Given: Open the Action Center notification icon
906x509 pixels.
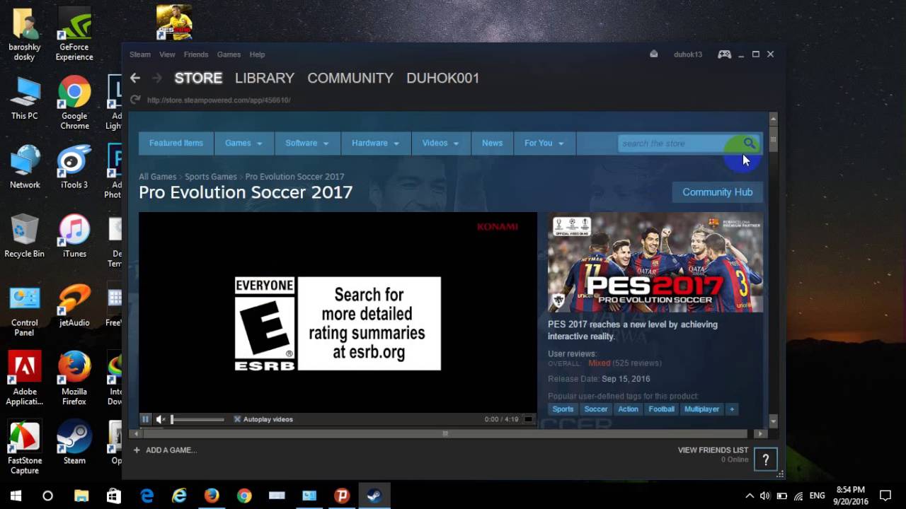Looking at the screenshot, I should (885, 496).
